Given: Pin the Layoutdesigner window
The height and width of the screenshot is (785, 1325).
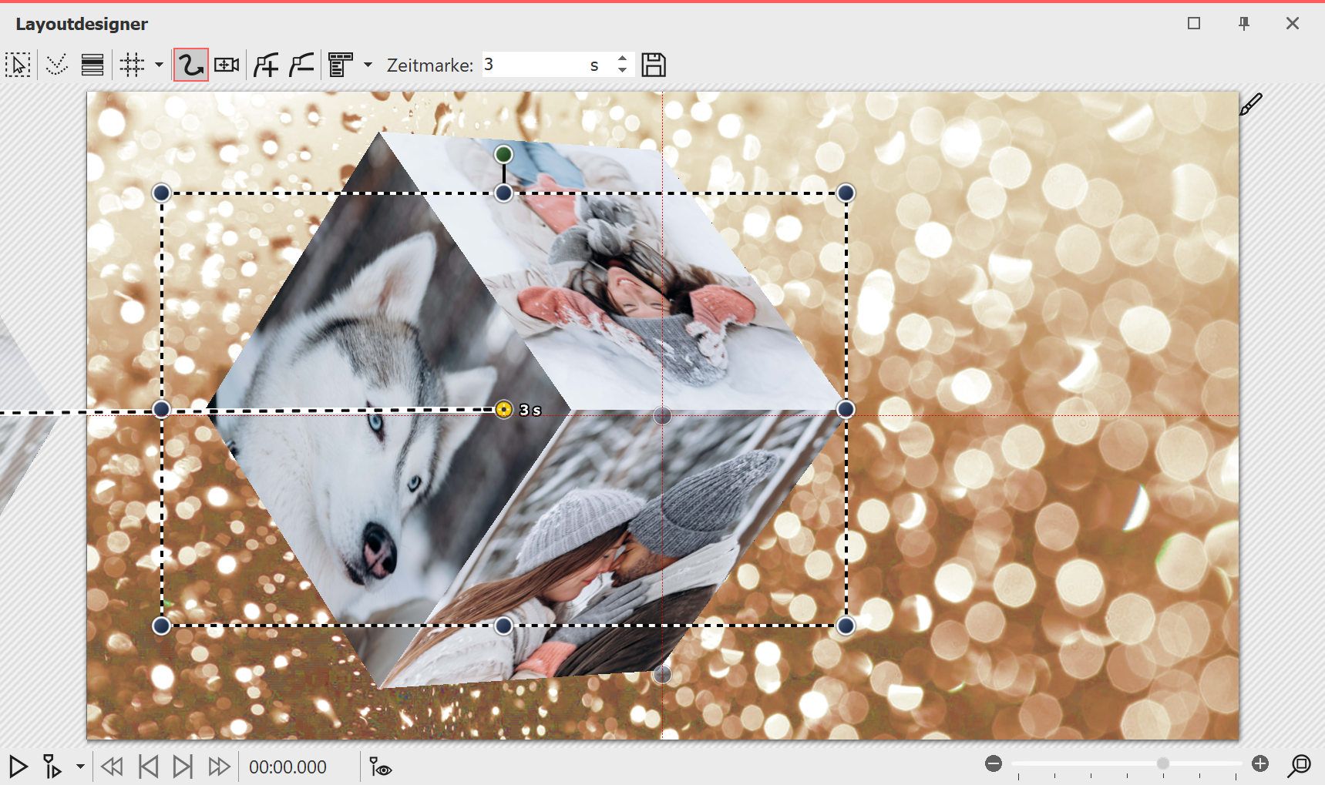Looking at the screenshot, I should pyautogui.click(x=1243, y=24).
